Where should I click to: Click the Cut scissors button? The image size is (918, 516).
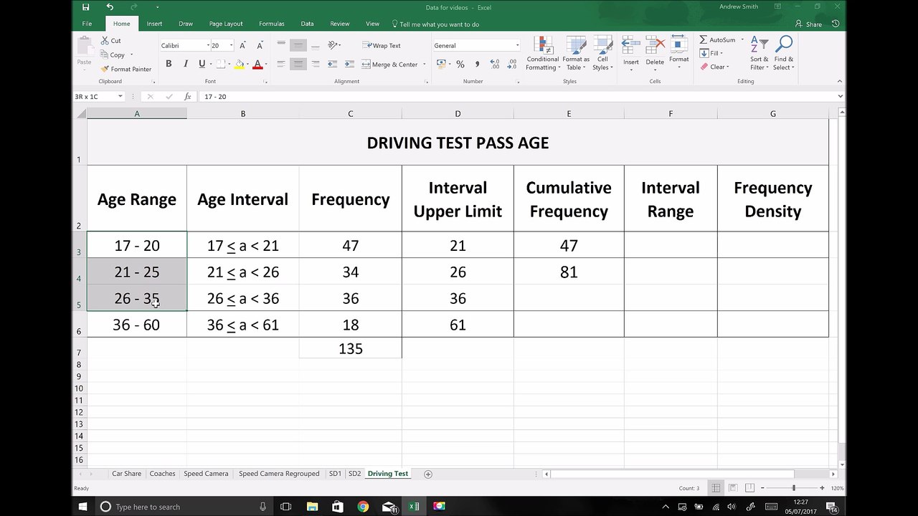coord(111,41)
